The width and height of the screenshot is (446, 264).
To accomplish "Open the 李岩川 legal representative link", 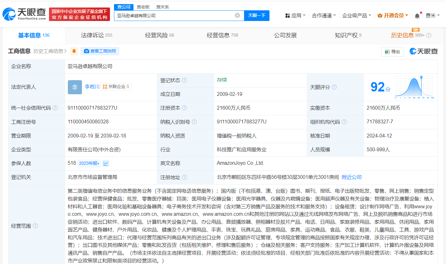I will pyautogui.click(x=92, y=87).
